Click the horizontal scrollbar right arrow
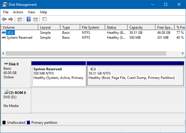The width and height of the screenshot is (186, 133). 183,53
